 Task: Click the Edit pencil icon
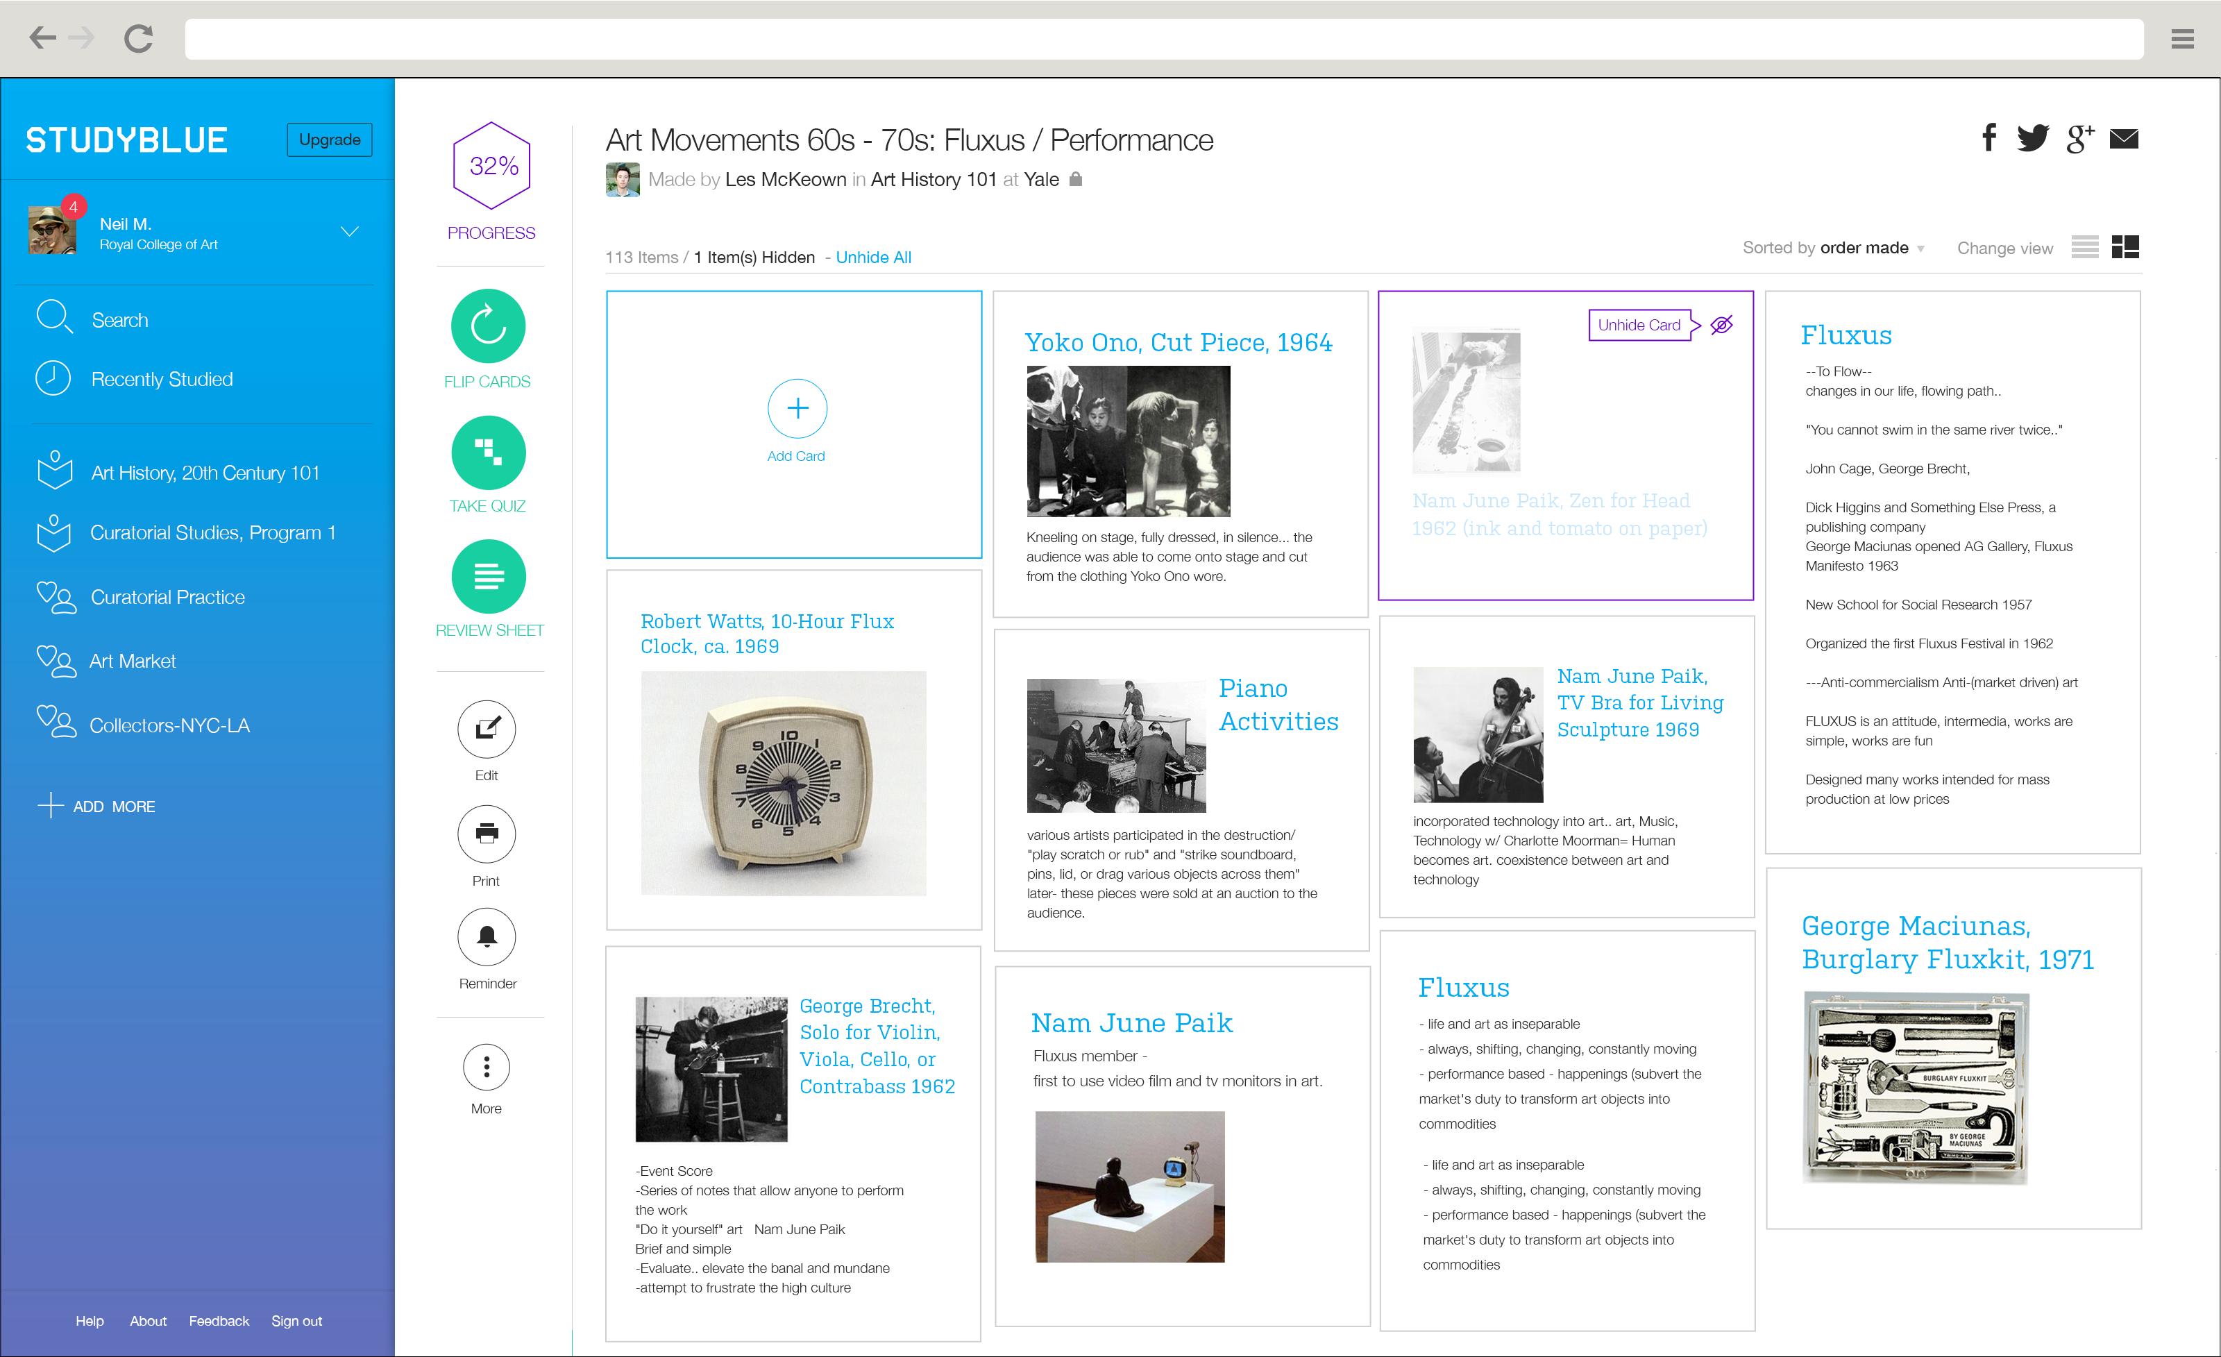coord(487,729)
